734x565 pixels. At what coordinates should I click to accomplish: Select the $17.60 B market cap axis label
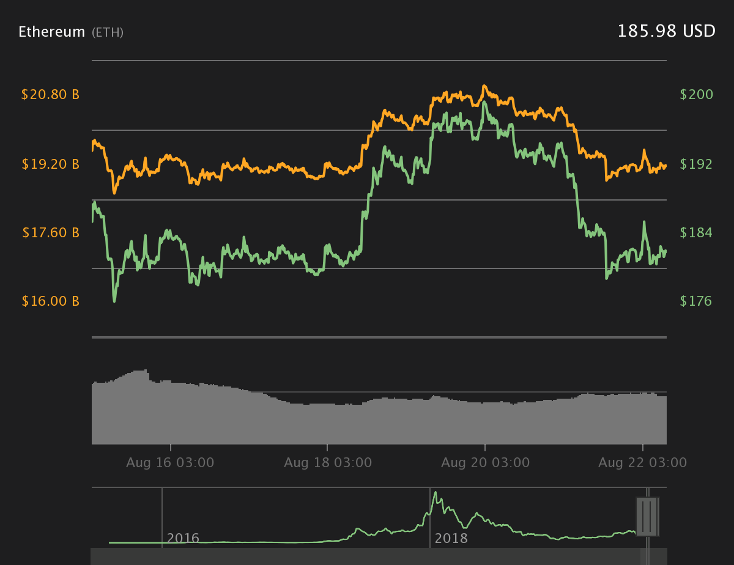click(x=50, y=232)
